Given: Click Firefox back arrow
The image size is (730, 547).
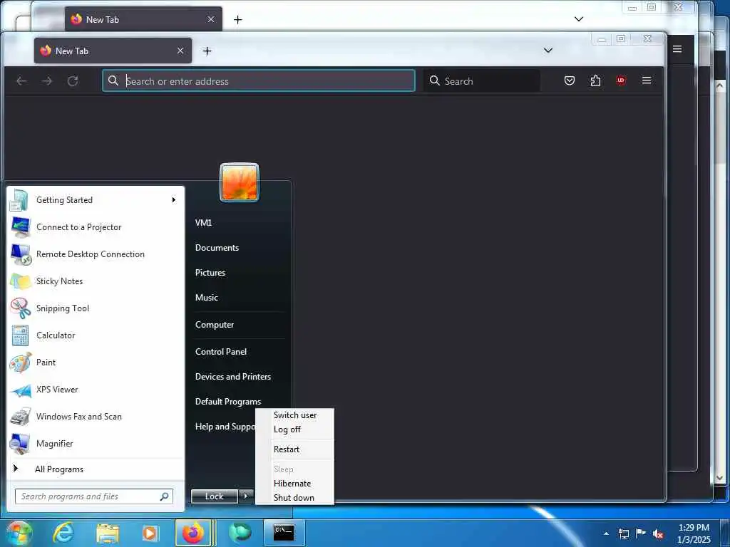Looking at the screenshot, I should (x=21, y=81).
